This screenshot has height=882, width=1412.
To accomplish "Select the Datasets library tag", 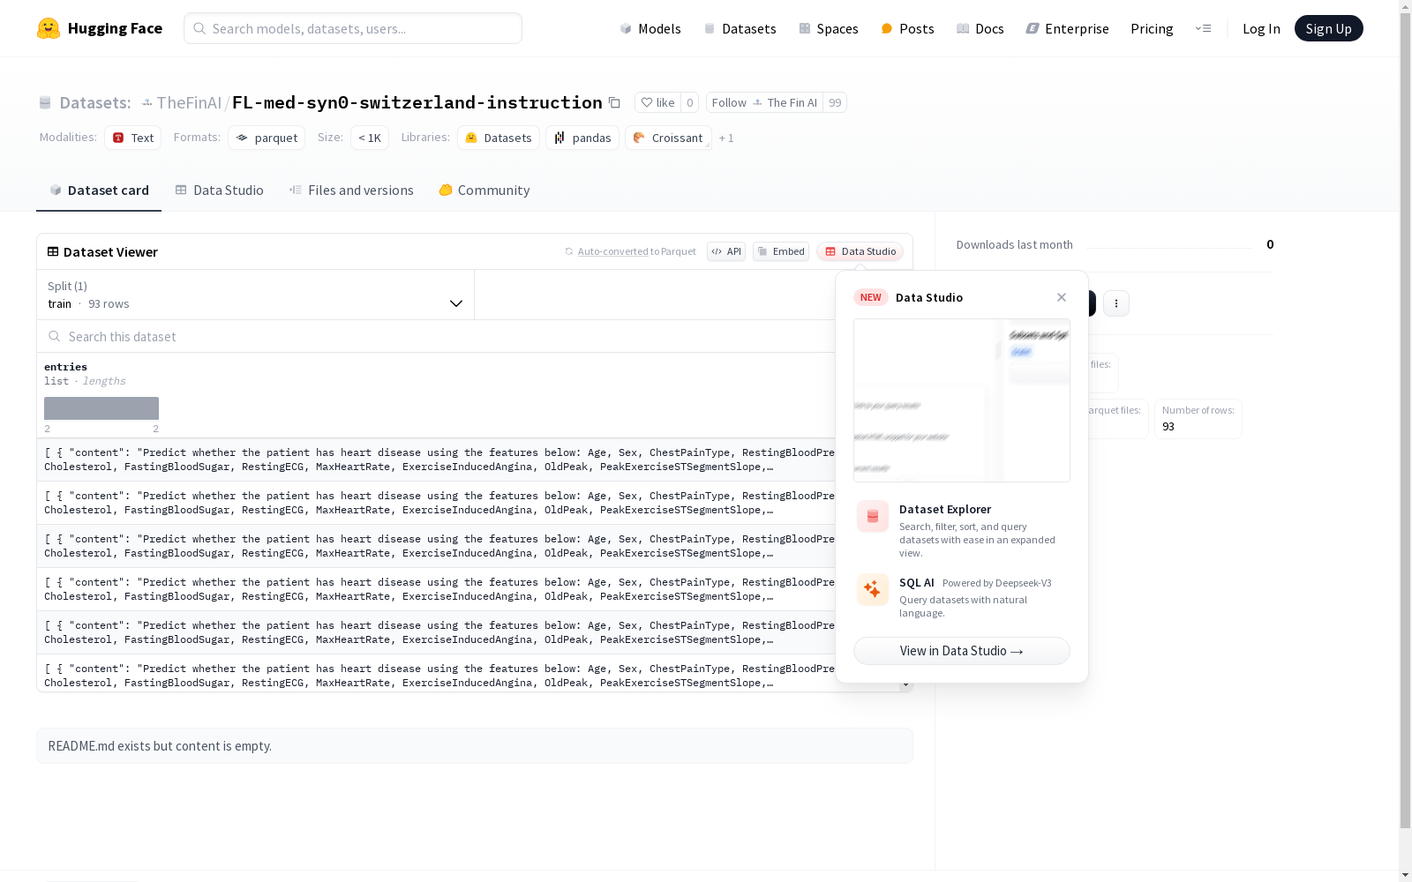I will click(x=499, y=138).
